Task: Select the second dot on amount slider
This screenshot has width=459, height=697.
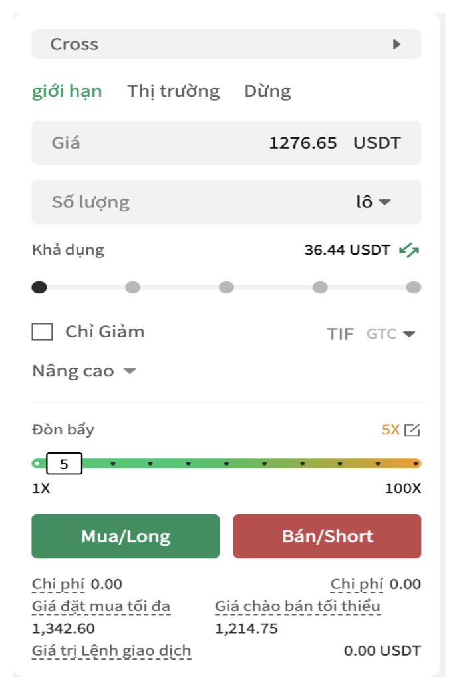Action: tap(133, 287)
